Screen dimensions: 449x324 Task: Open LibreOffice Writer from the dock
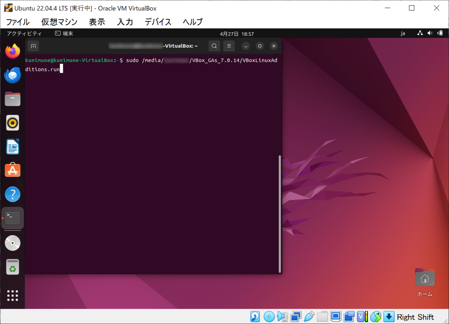13,146
